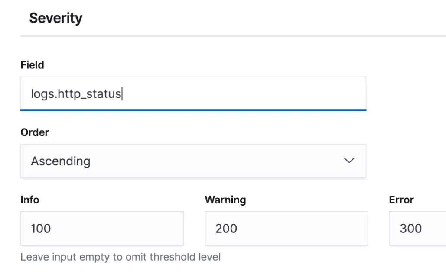The image size is (446, 274).
Task: Click the threshold help text below inputs
Action: pyautogui.click(x=120, y=257)
